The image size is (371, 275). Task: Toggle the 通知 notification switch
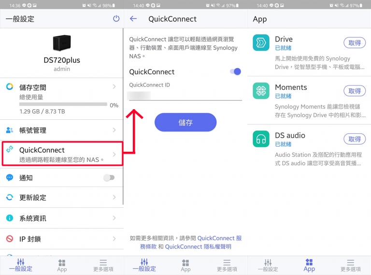[109, 177]
